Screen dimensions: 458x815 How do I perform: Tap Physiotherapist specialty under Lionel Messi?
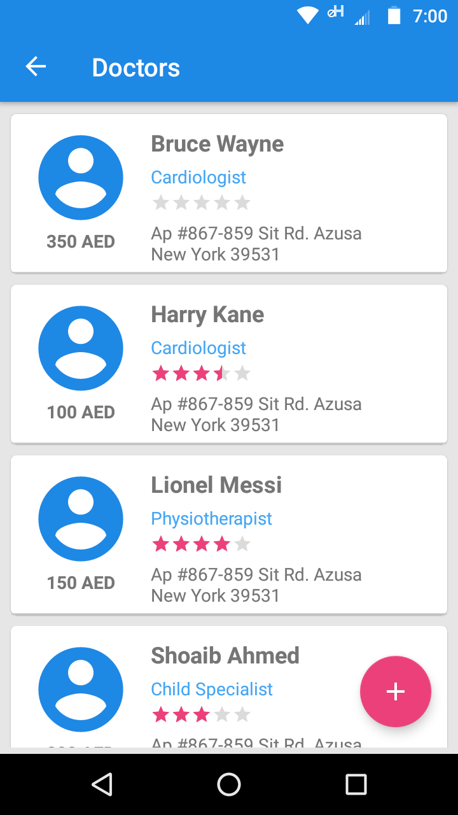212,519
